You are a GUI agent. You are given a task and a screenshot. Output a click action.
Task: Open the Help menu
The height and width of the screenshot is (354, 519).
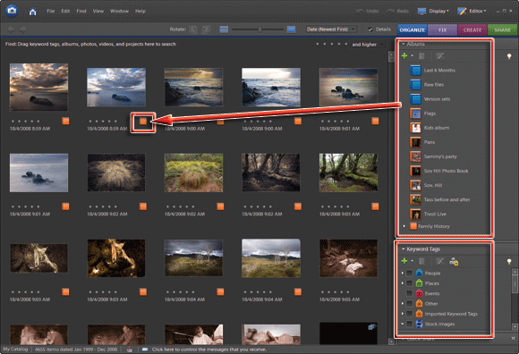click(x=140, y=11)
